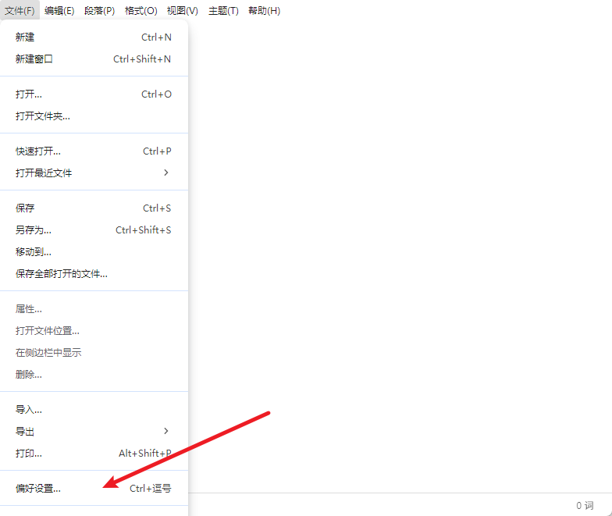612x516 pixels.
Task: Select 快速打开... option
Action: click(38, 151)
